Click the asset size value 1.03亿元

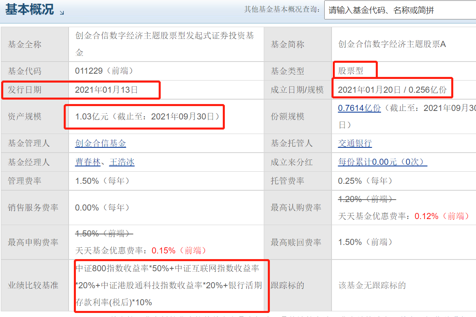[x=92, y=117]
